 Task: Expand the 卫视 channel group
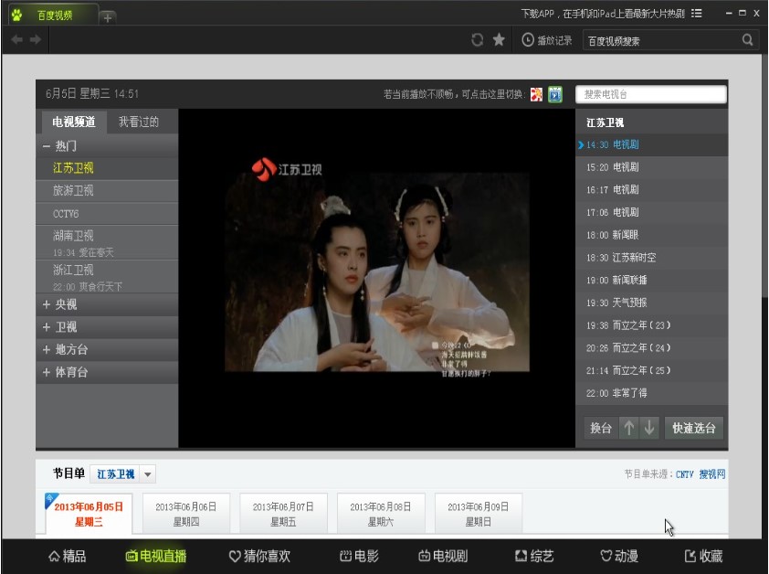tap(107, 327)
